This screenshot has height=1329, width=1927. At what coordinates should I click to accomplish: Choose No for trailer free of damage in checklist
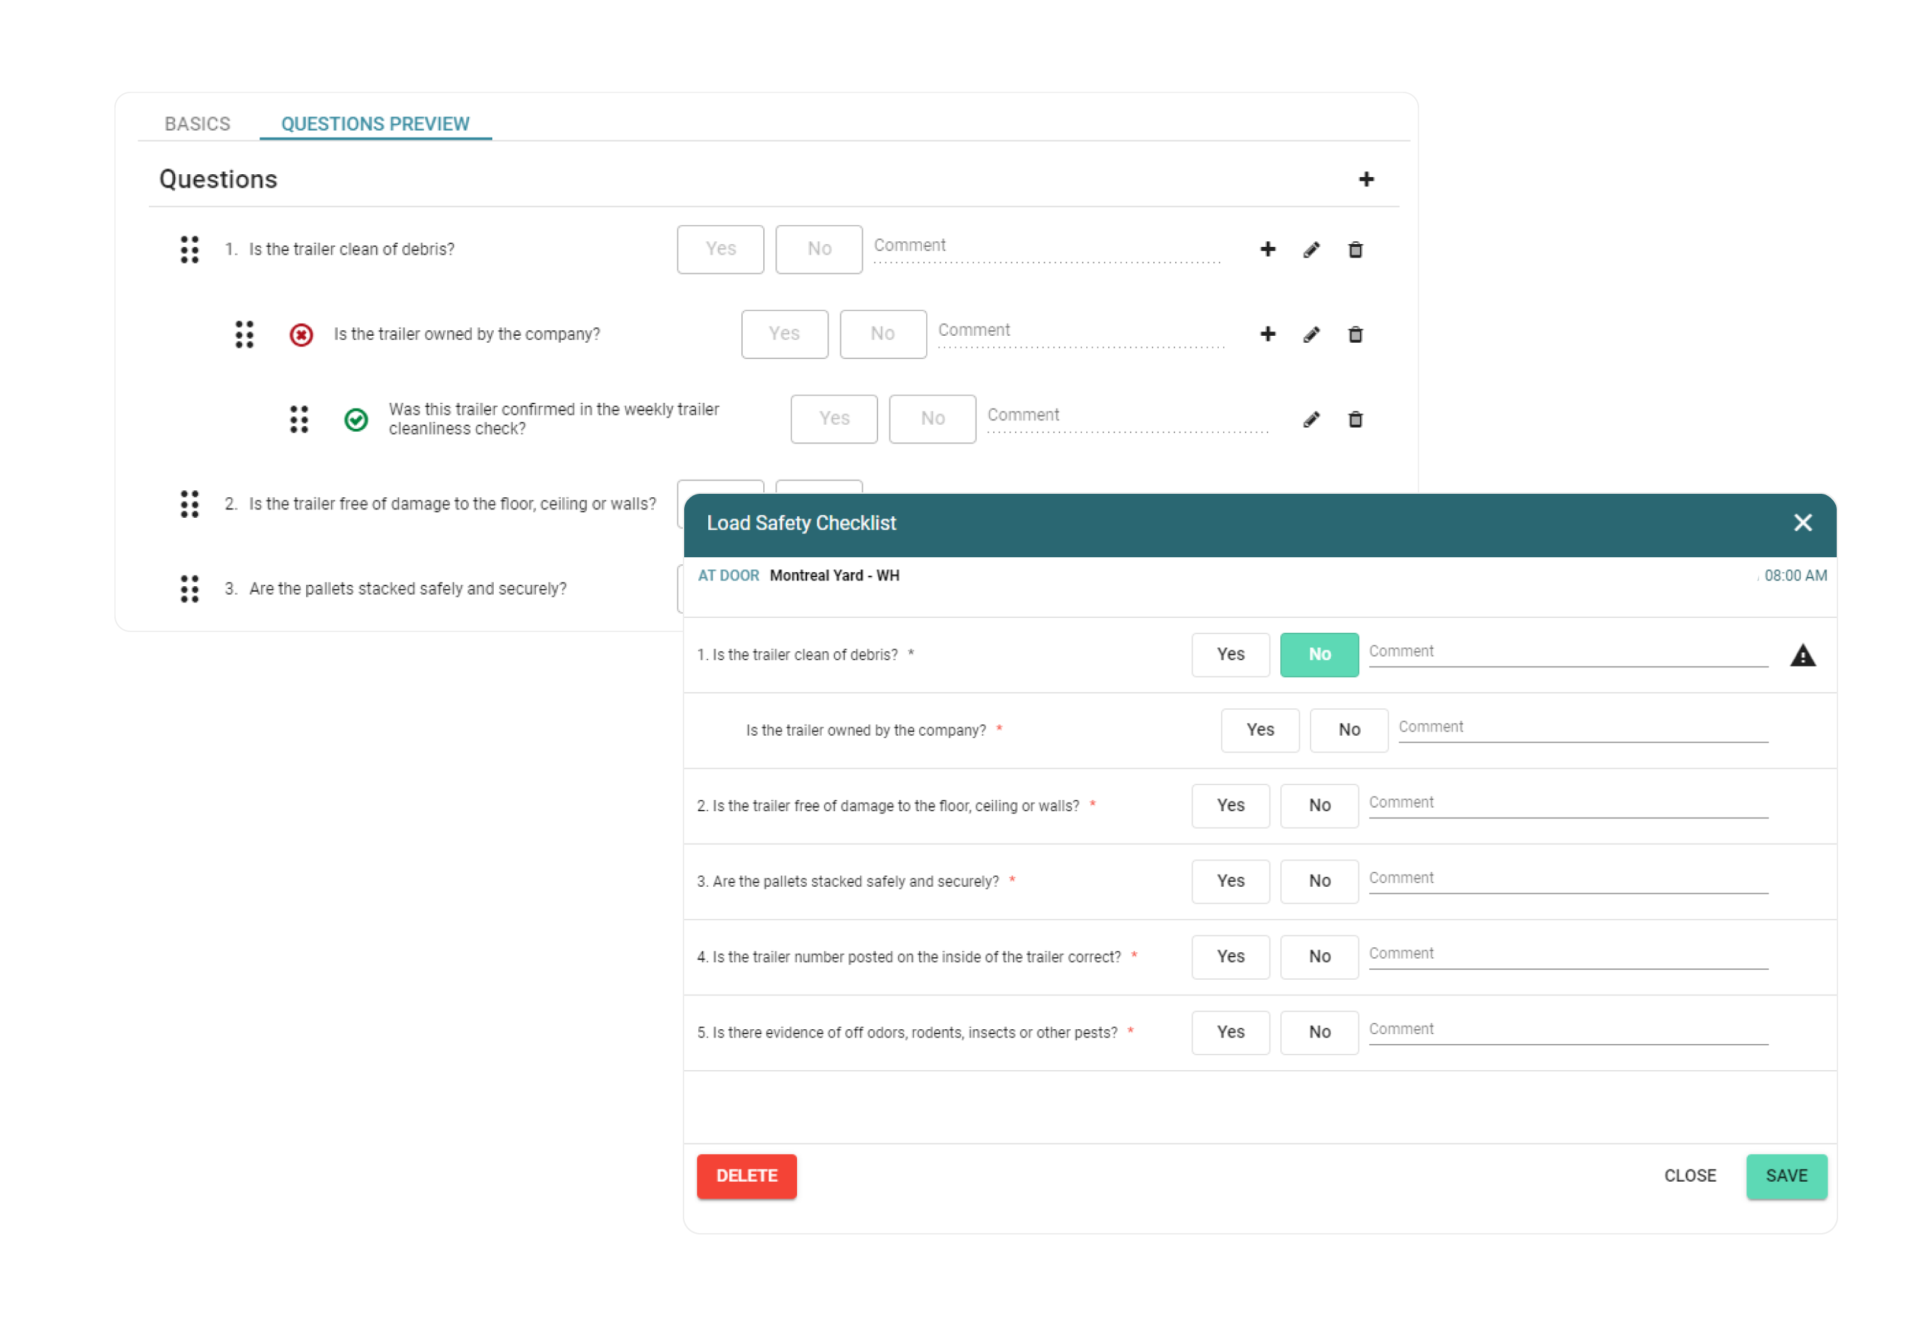1320,806
